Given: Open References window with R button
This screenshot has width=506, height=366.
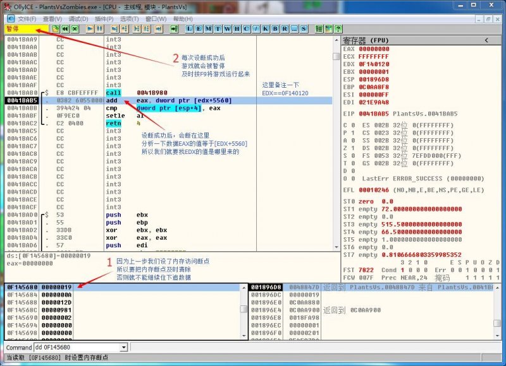Looking at the screenshot, I should (x=285, y=29).
